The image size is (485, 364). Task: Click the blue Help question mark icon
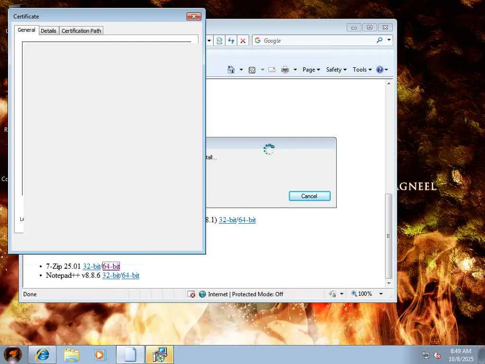[379, 70]
